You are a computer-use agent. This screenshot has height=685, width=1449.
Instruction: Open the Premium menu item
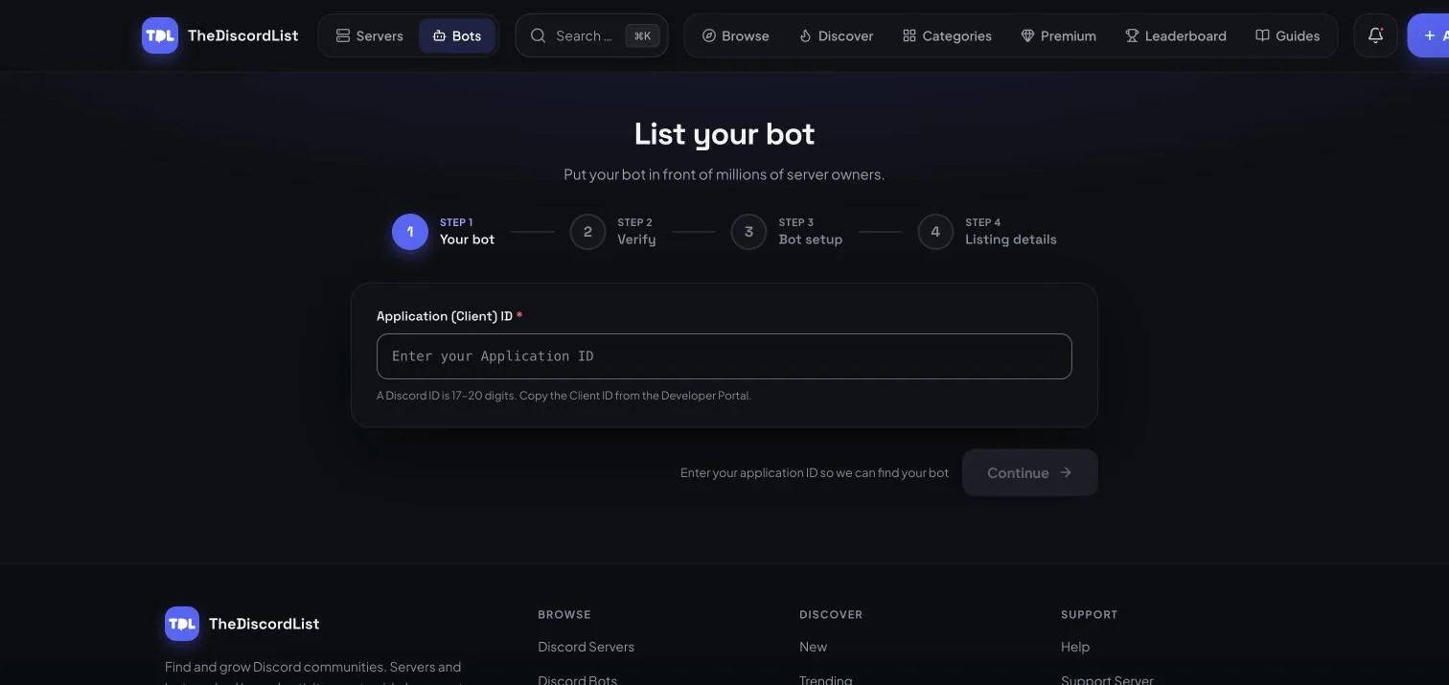click(x=1058, y=35)
